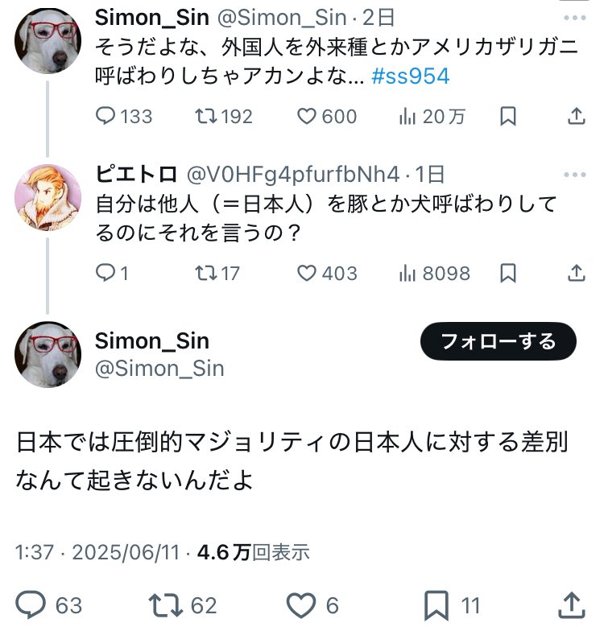Bookmark the first Simon_Sin tweet
The width and height of the screenshot is (604, 627).
click(x=508, y=117)
